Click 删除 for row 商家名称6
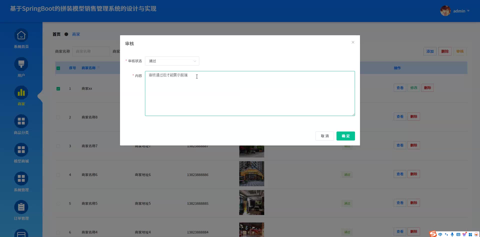 point(414,174)
